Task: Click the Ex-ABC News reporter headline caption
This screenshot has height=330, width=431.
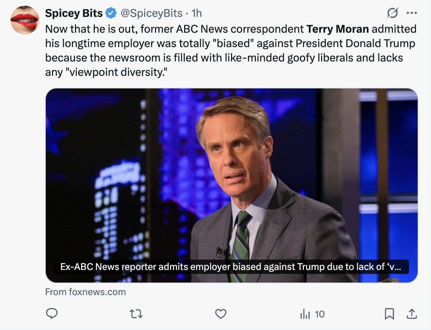Action: (231, 267)
